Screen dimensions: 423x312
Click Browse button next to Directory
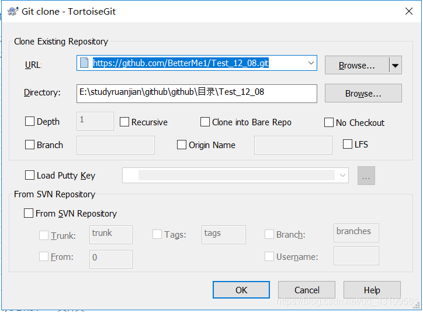363,93
